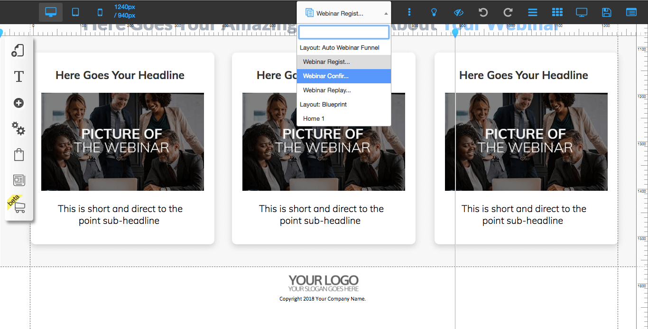
Task: Select the middle card webinar picture
Action: [324, 142]
